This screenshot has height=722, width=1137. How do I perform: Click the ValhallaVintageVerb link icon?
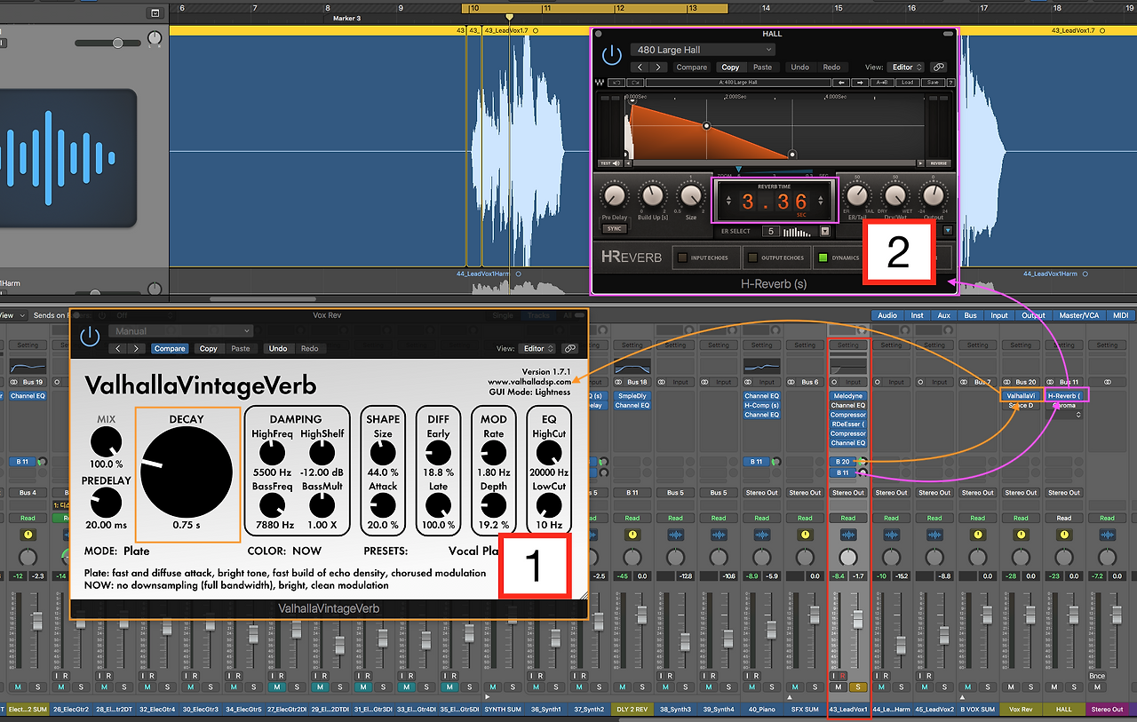pyautogui.click(x=570, y=348)
